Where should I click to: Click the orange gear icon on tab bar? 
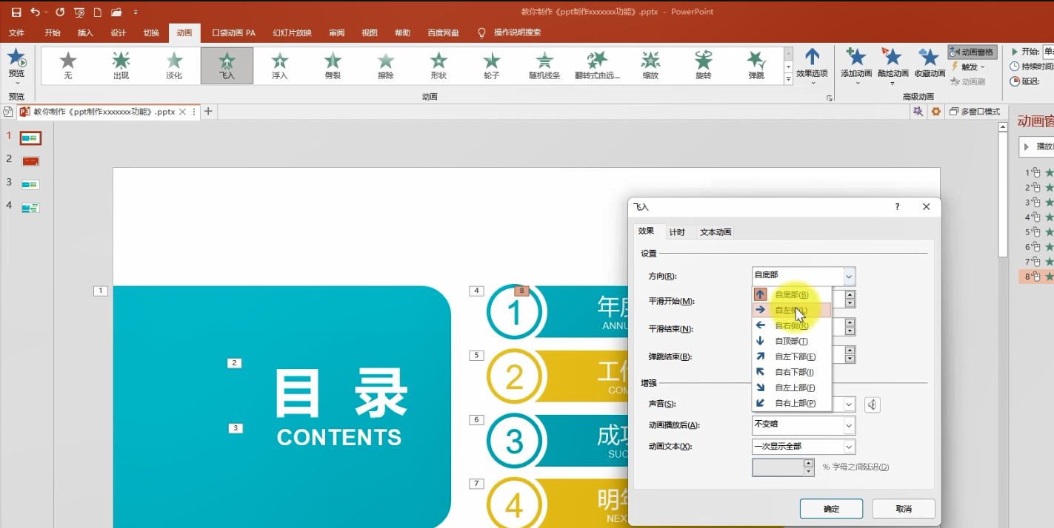point(936,112)
